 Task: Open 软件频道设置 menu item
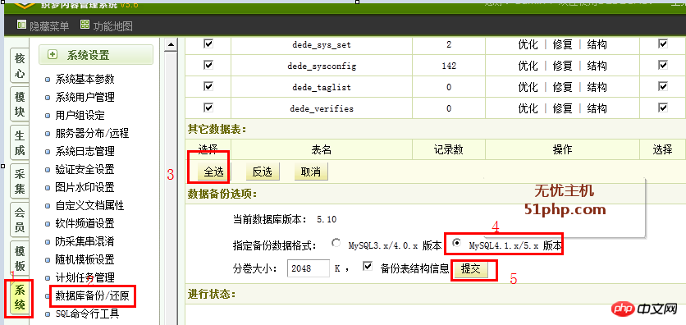85,223
